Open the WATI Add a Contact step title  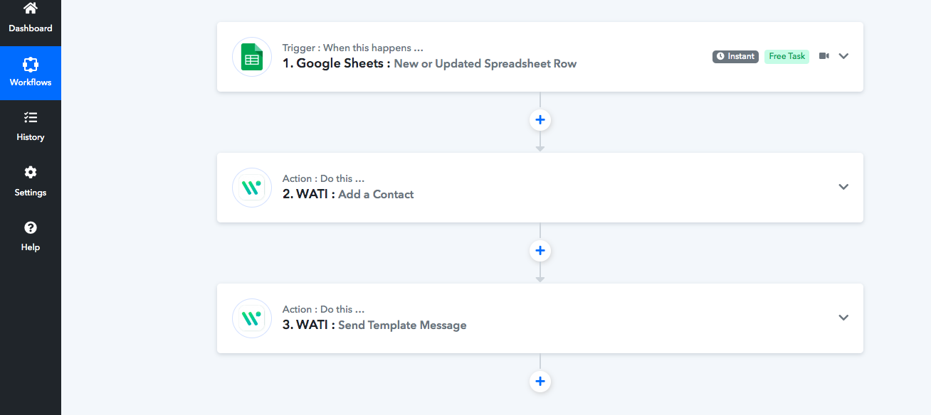[348, 195]
